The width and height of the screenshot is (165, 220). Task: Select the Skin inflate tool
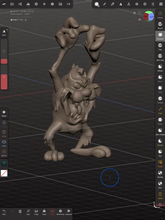pyautogui.click(x=160, y=132)
